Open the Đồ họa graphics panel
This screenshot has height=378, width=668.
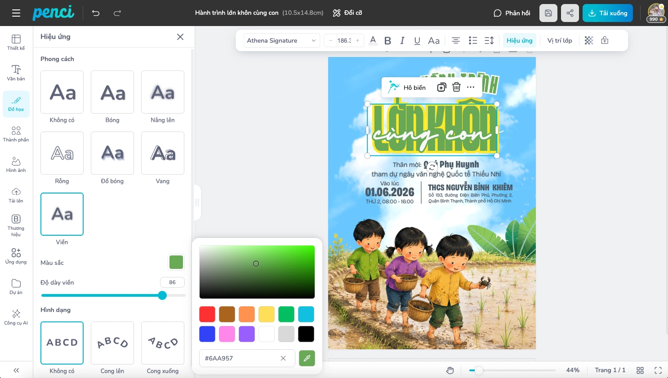click(x=16, y=104)
